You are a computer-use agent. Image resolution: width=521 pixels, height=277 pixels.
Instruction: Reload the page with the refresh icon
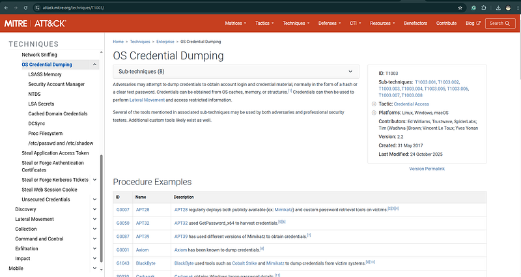coord(25,8)
